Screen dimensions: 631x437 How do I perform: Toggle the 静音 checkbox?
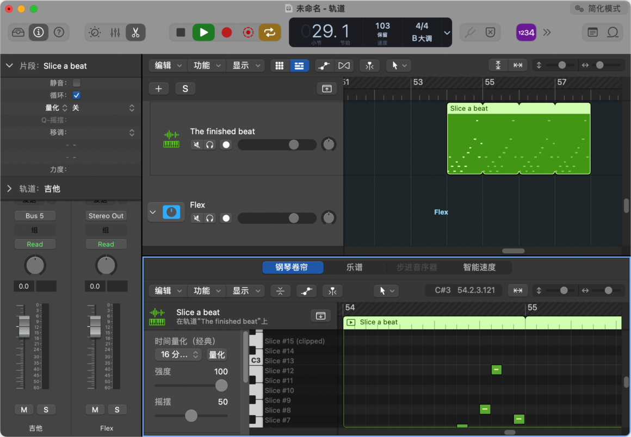[77, 83]
